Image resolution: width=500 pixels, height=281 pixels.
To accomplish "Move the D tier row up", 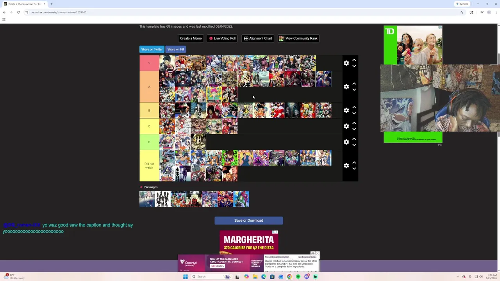I will [x=354, y=139].
